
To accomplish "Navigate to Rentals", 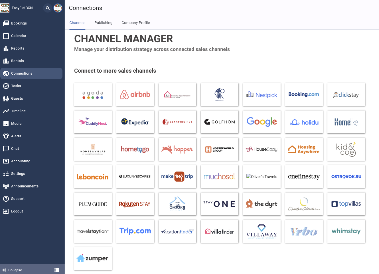I will [31, 61].
